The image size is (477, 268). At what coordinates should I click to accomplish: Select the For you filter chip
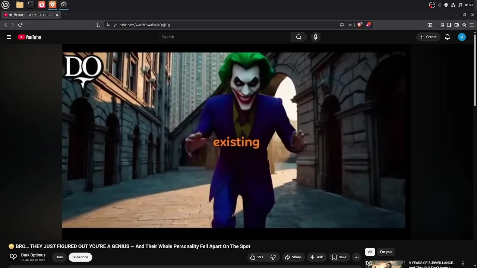tap(386, 252)
